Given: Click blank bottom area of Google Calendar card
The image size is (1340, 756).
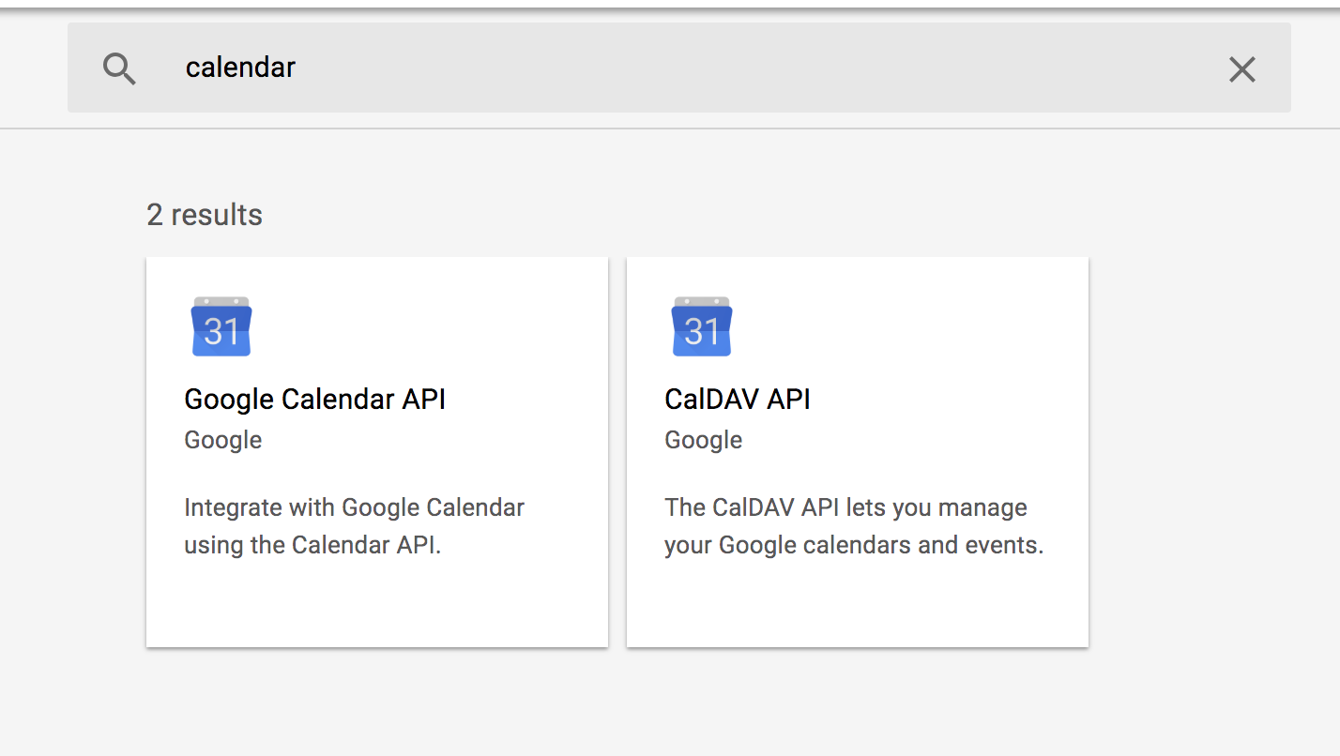Looking at the screenshot, I should coord(377,605).
